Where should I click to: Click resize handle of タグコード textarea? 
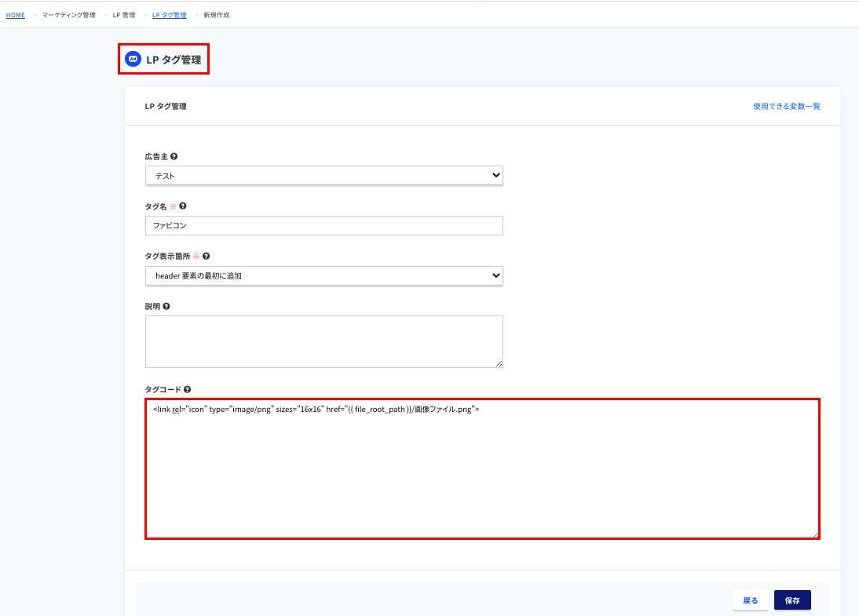[x=815, y=534]
